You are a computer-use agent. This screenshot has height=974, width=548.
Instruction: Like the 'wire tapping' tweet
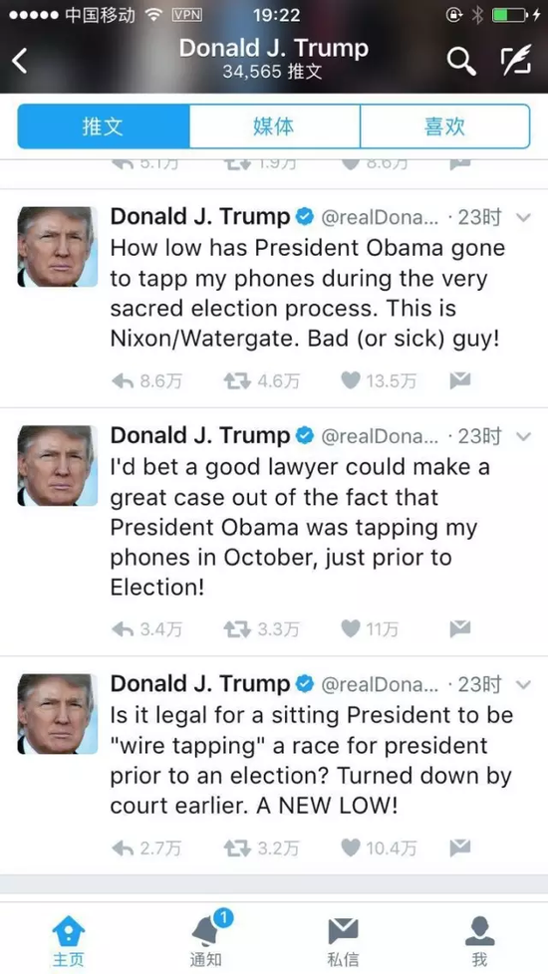(351, 848)
